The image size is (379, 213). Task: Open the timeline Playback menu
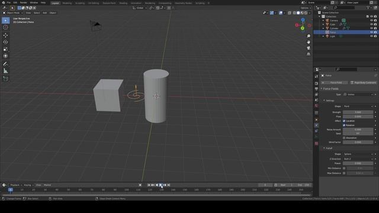click(15, 185)
